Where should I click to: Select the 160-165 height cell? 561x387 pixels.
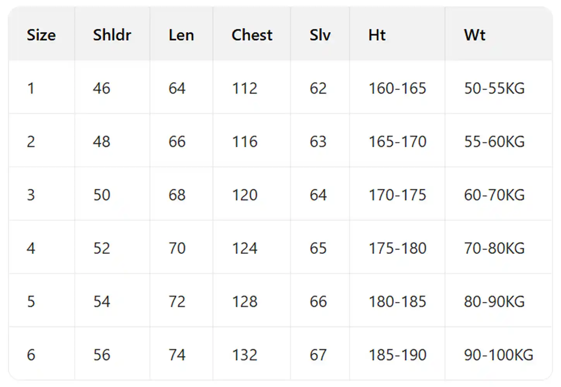397,89
